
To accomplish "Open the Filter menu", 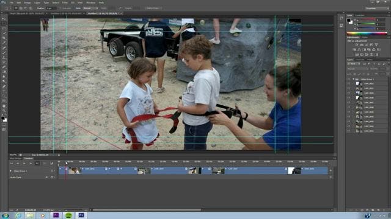I will pos(65,2).
